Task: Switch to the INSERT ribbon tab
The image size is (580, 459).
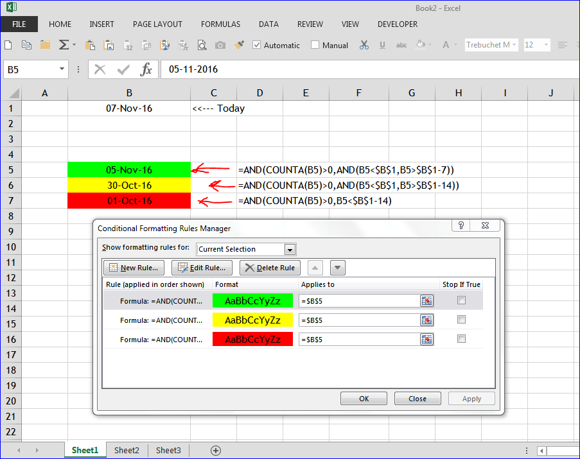Action: pyautogui.click(x=101, y=24)
